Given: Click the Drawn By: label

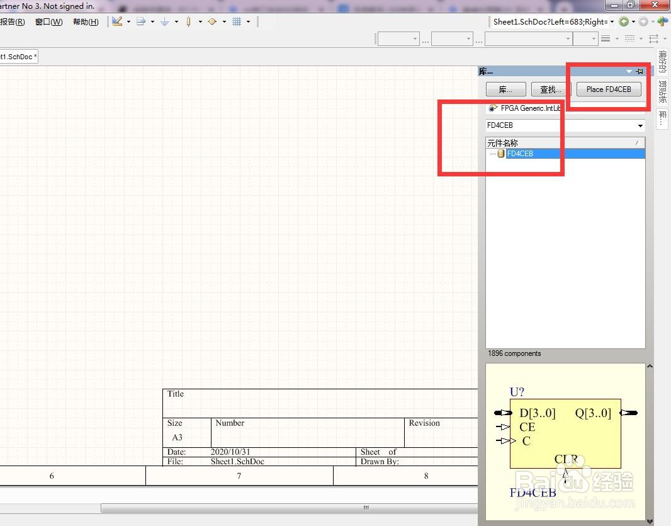Looking at the screenshot, I should [x=380, y=461].
